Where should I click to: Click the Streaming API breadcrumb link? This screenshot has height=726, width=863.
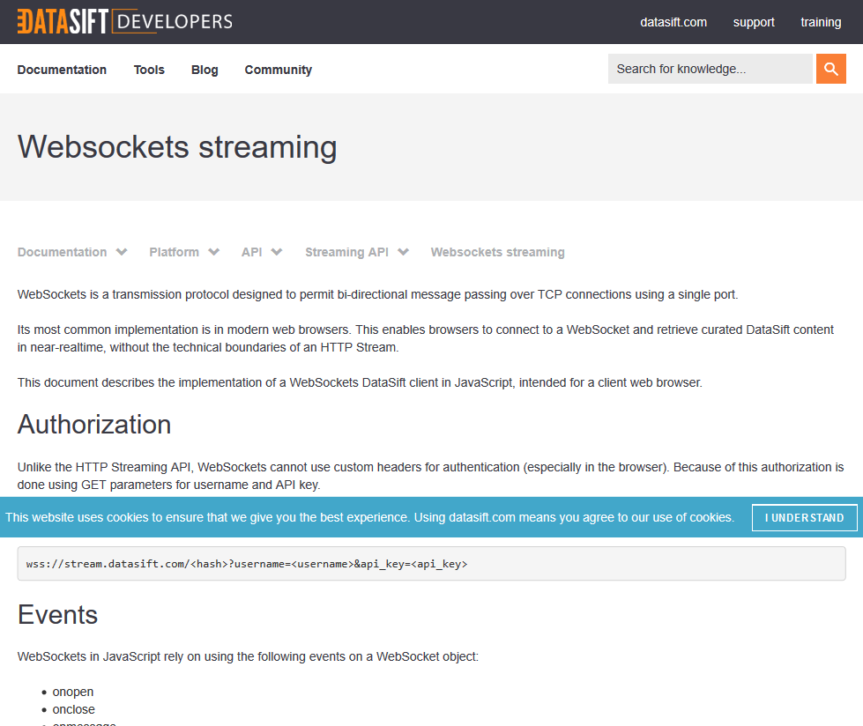point(346,252)
